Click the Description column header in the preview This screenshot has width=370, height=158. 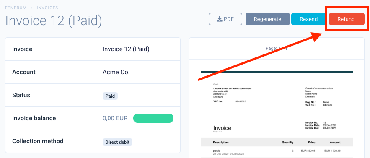[221, 142]
